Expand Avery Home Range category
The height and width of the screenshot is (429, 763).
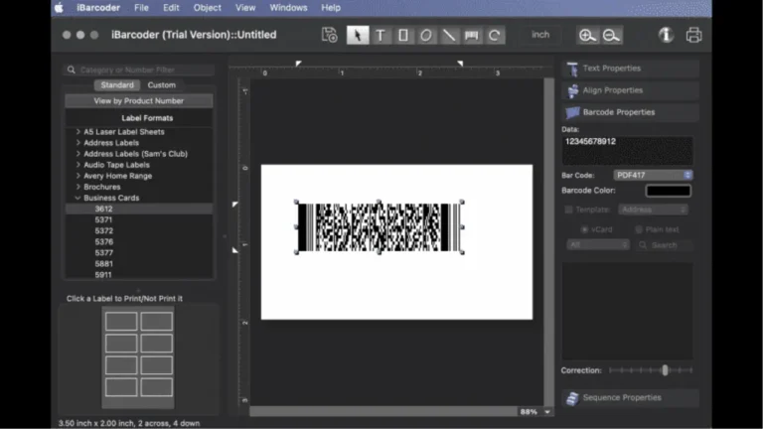(x=77, y=176)
